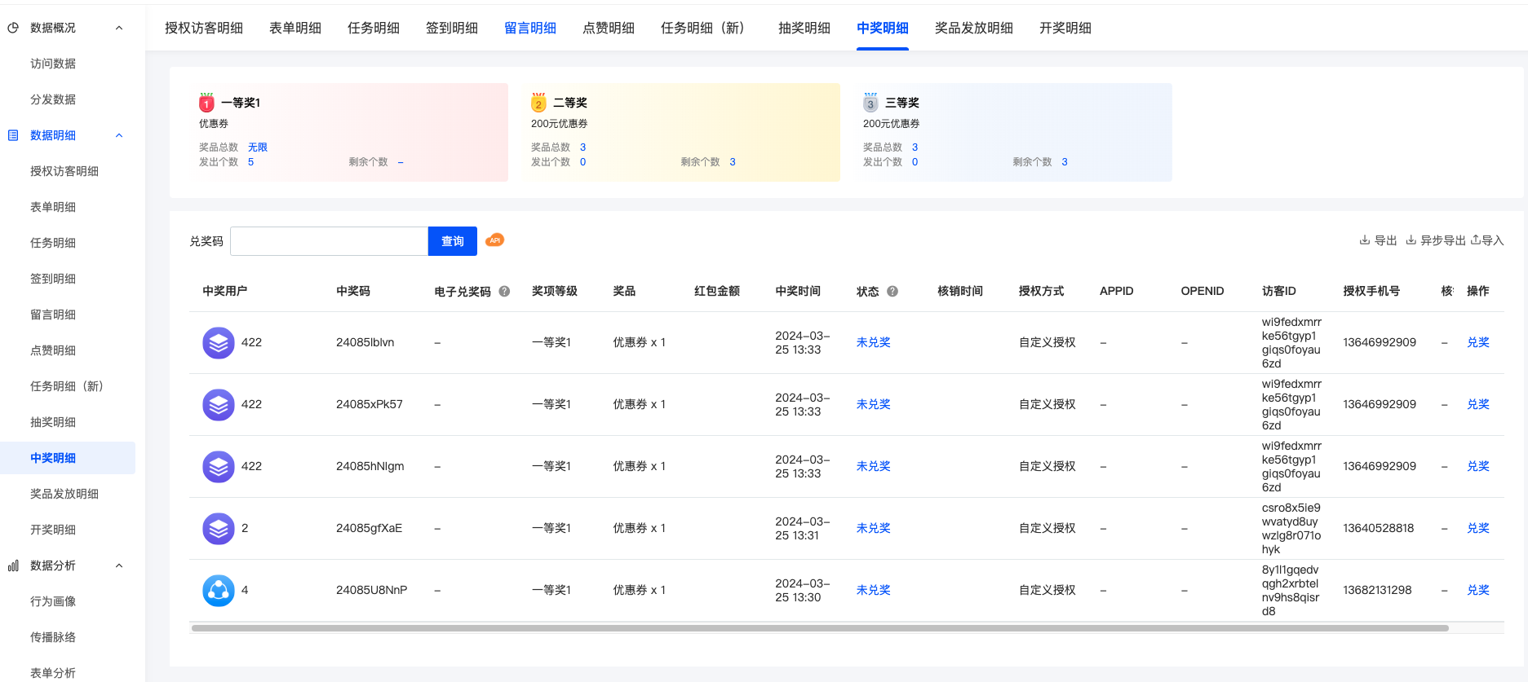1528x682 pixels.
Task: Click avatar of winner with code 24085Iblvn
Action: tap(219, 343)
